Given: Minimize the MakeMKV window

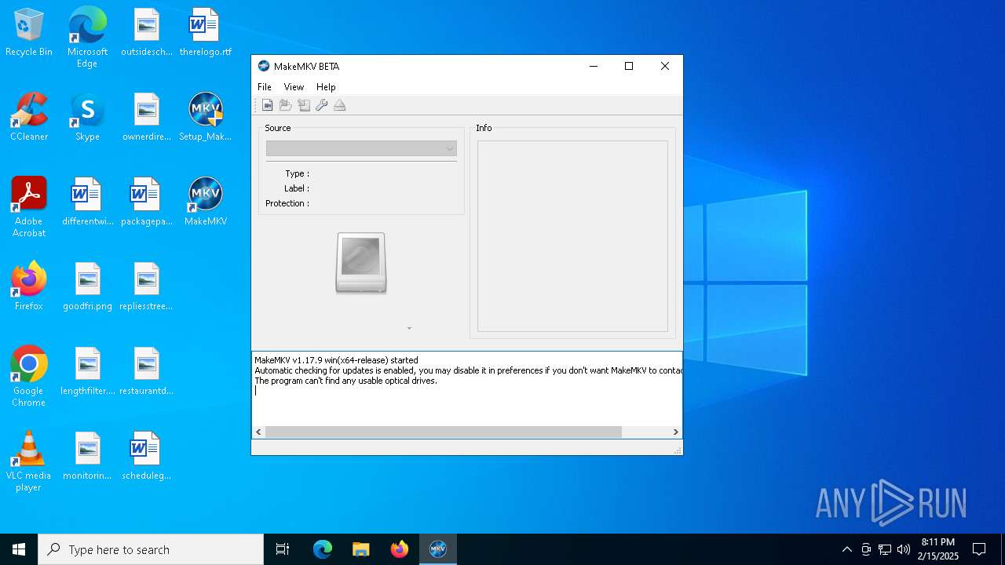Looking at the screenshot, I should (594, 66).
